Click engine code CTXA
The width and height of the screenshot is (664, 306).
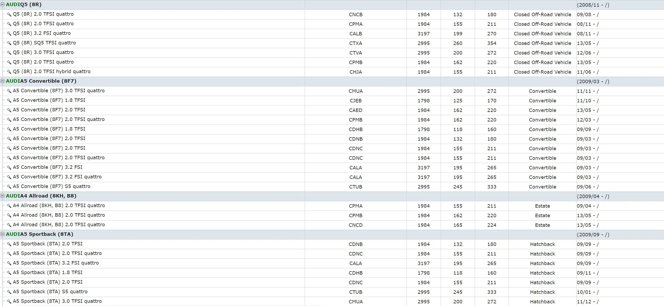[356, 43]
